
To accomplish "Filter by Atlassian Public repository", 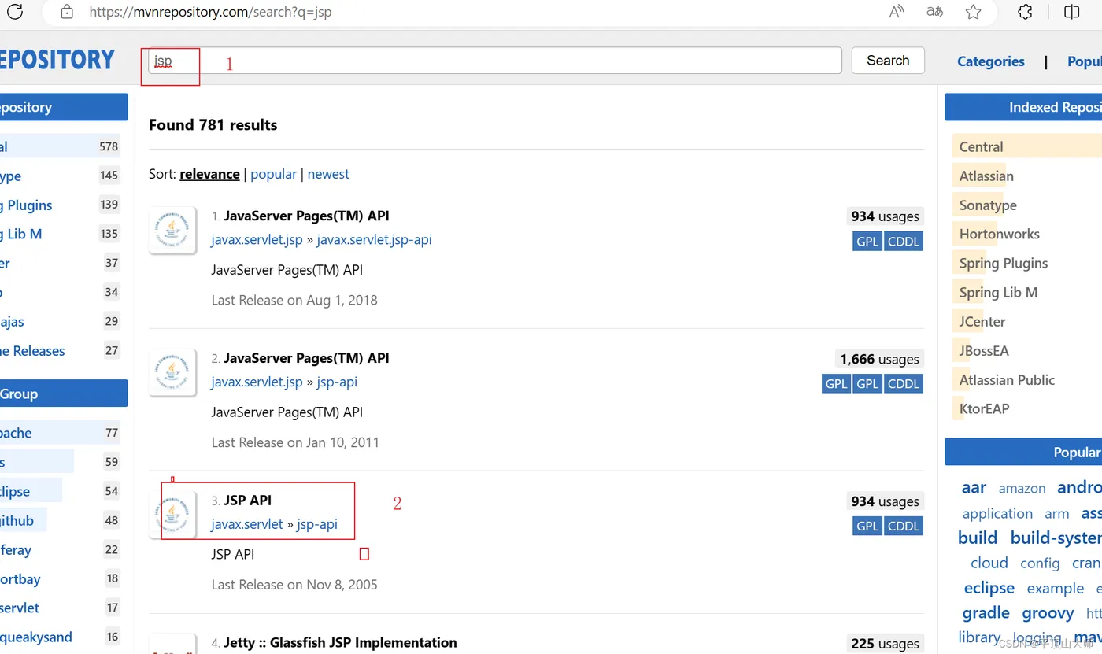I will point(1007,380).
